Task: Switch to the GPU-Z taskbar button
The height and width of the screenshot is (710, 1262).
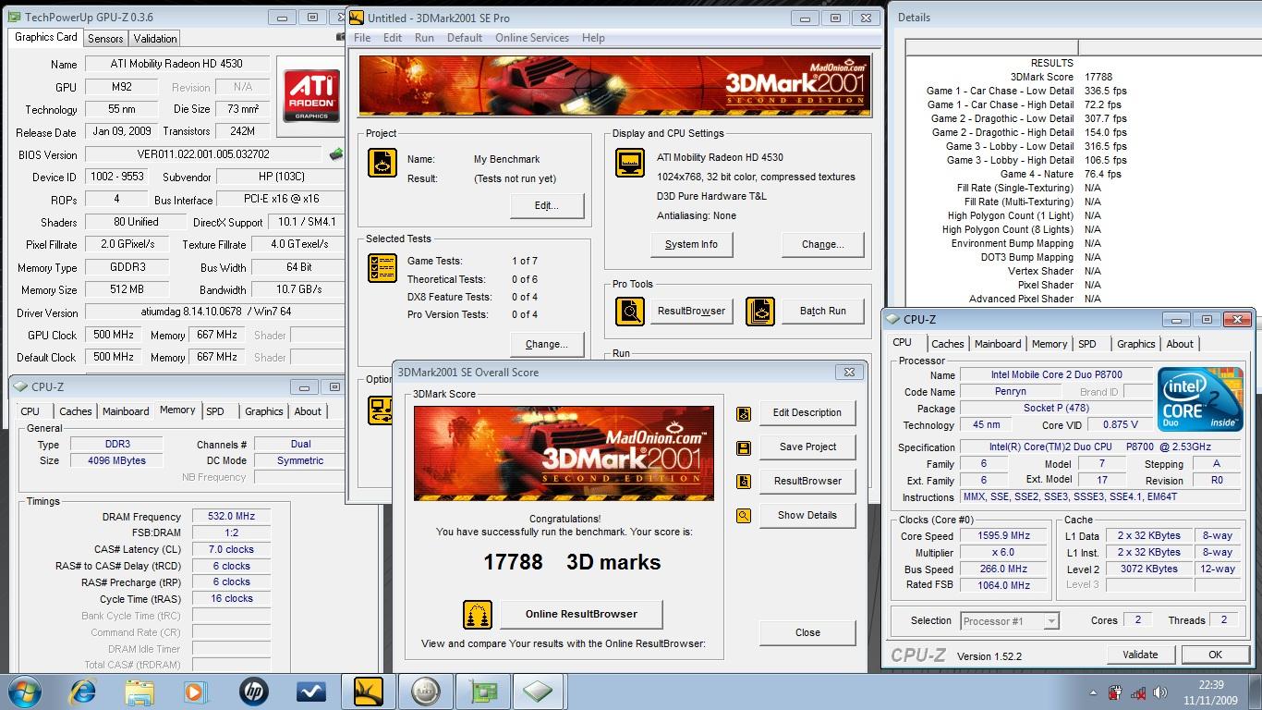Action: point(482,692)
